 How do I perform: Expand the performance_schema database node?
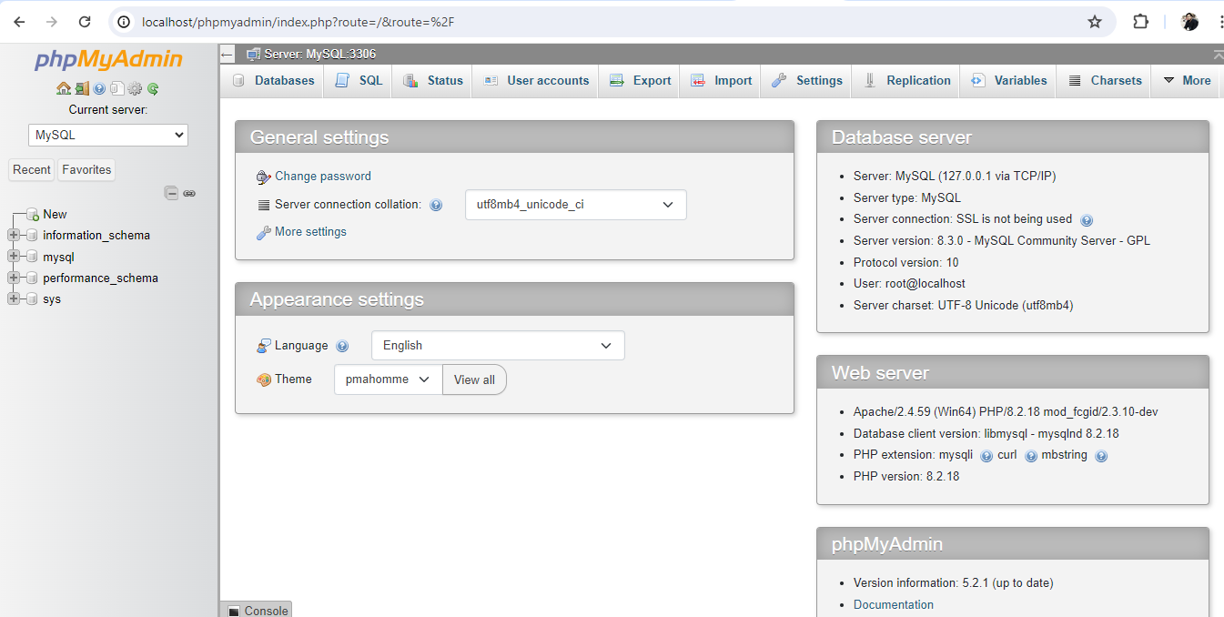coord(13,278)
